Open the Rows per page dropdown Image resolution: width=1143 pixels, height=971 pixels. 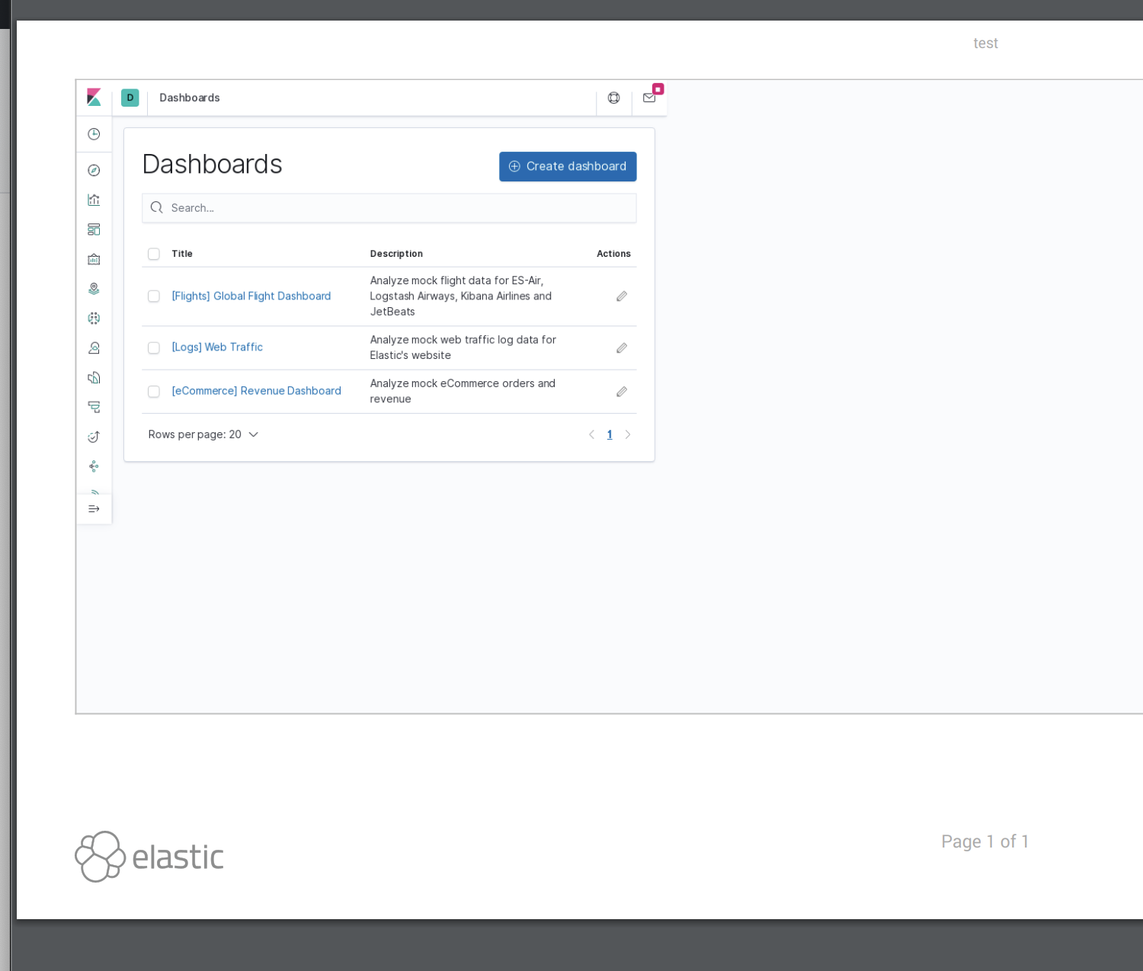click(203, 434)
